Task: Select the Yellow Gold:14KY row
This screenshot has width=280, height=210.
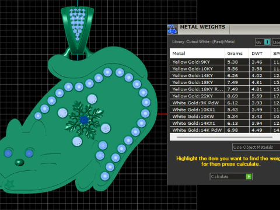Action: tap(225, 75)
